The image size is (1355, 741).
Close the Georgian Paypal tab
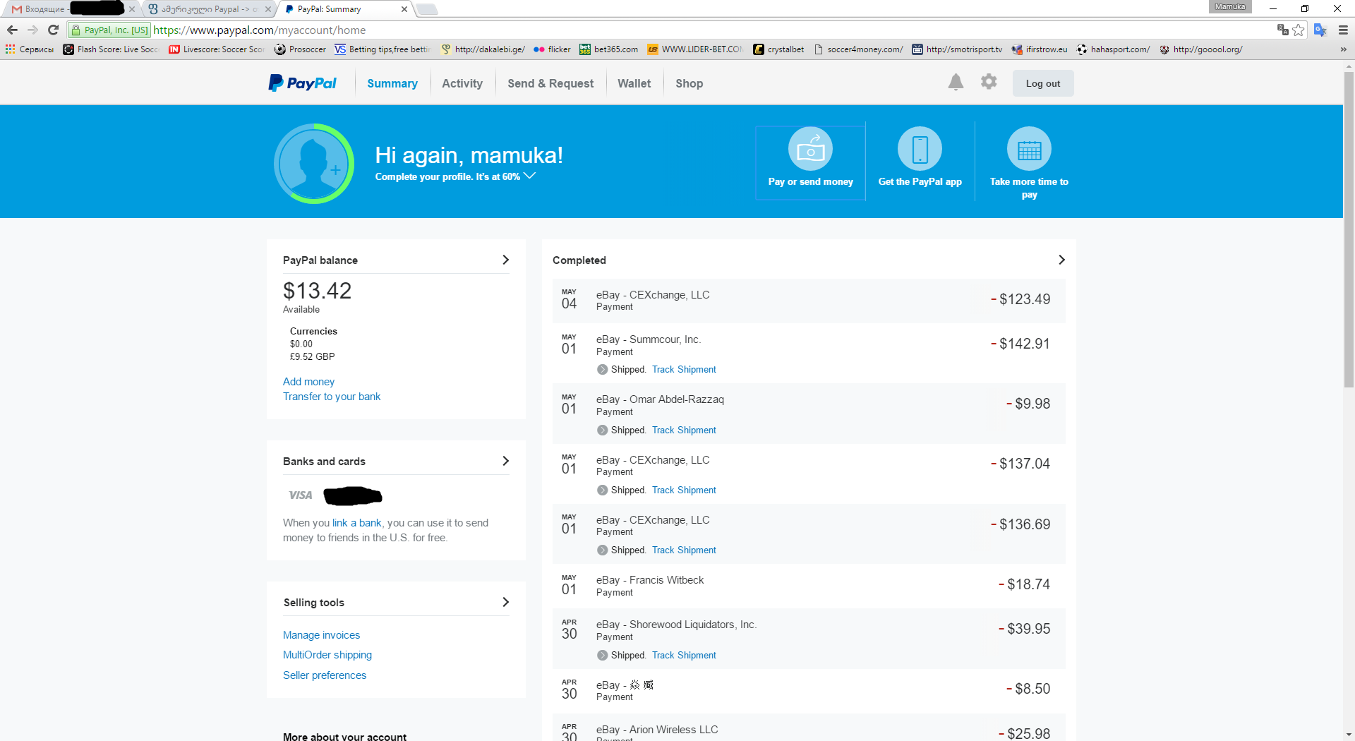tap(267, 9)
